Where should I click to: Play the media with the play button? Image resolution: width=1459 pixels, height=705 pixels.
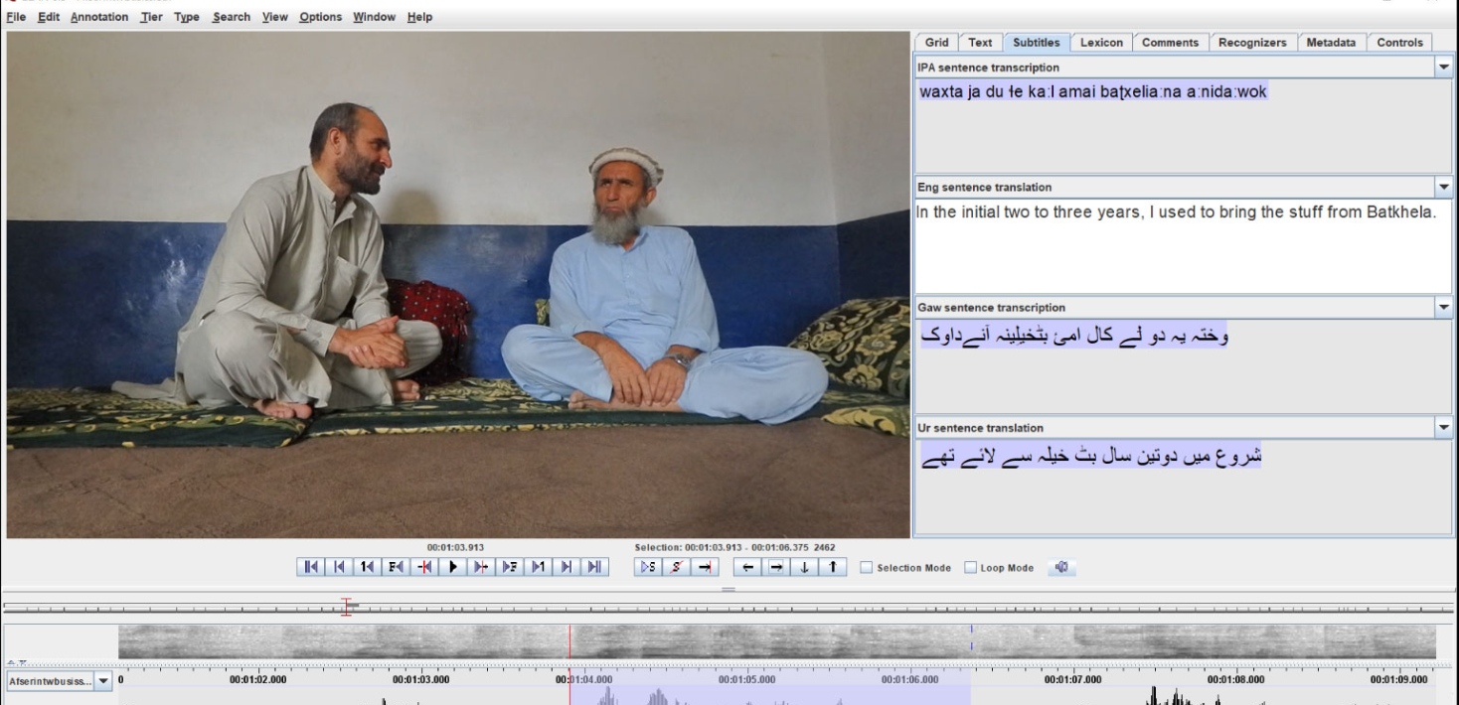(453, 567)
